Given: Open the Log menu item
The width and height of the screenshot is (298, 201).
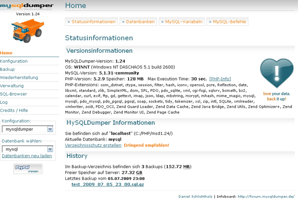Looking at the screenshot, I should click(4, 102).
